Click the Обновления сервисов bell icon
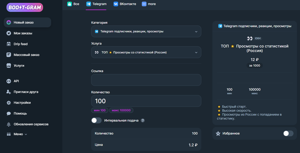Viewport: 300px width, 153px height. click(x=9, y=124)
